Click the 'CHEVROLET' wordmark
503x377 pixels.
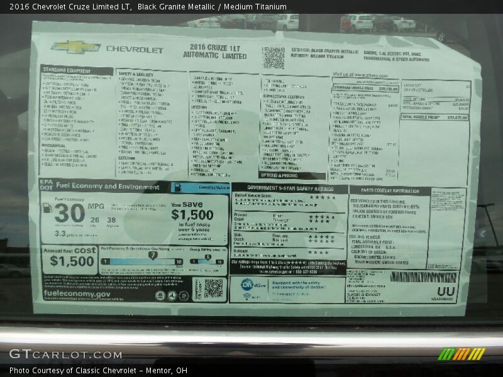(135, 50)
